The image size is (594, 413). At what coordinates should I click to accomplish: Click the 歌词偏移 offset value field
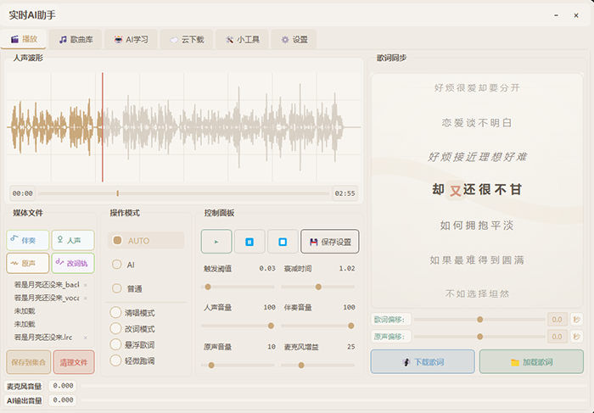click(x=557, y=320)
